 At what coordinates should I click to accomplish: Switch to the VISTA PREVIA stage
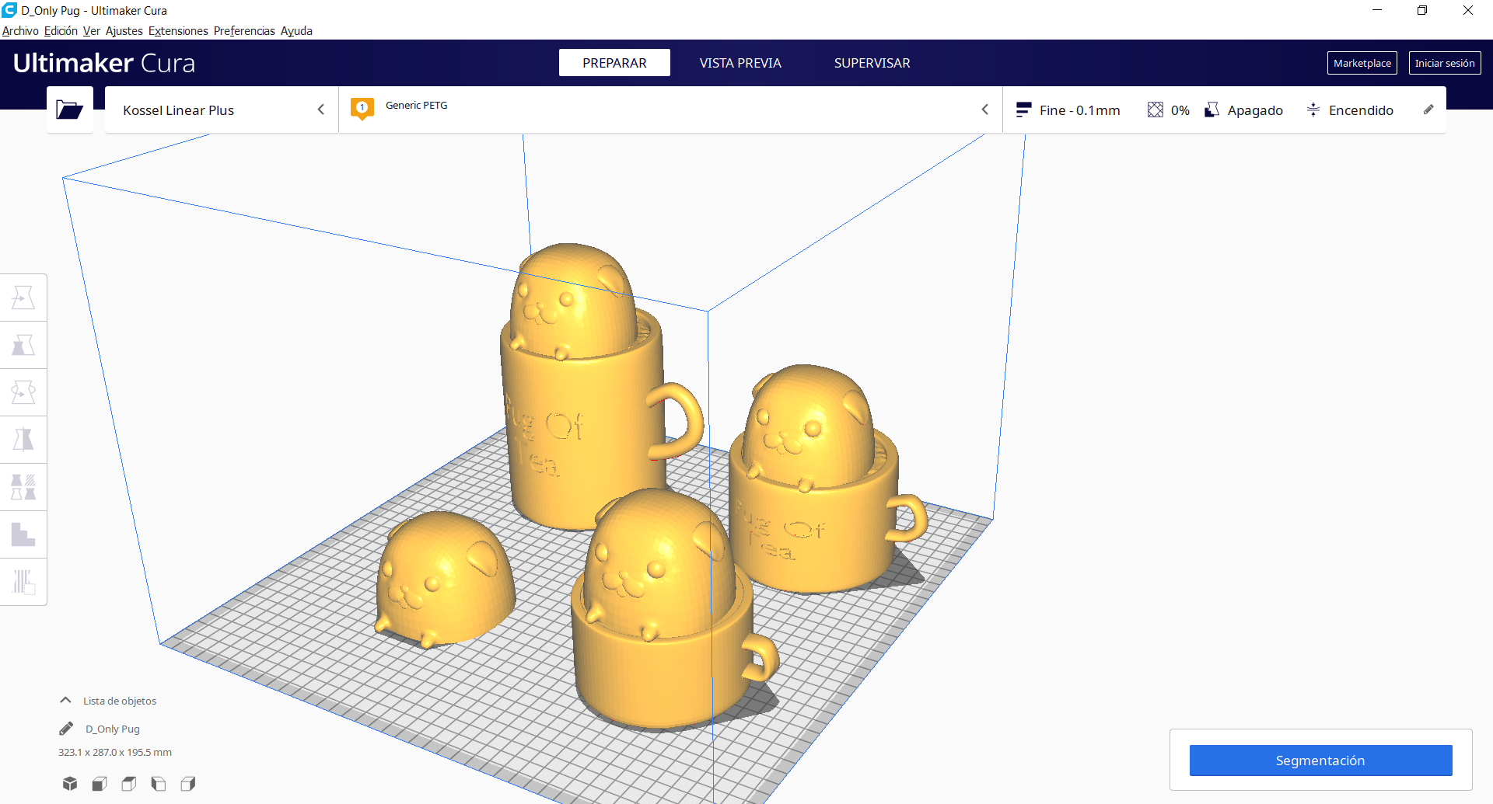740,63
